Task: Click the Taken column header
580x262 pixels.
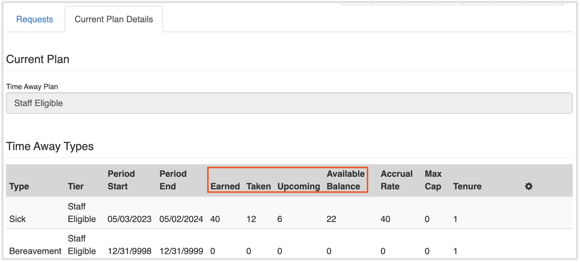Action: tap(259, 187)
